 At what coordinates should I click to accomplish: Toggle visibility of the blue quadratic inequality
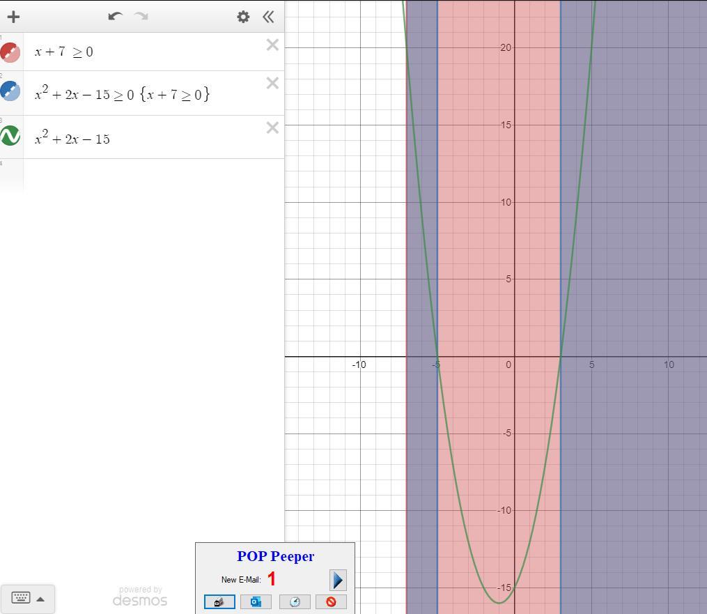coord(10,91)
